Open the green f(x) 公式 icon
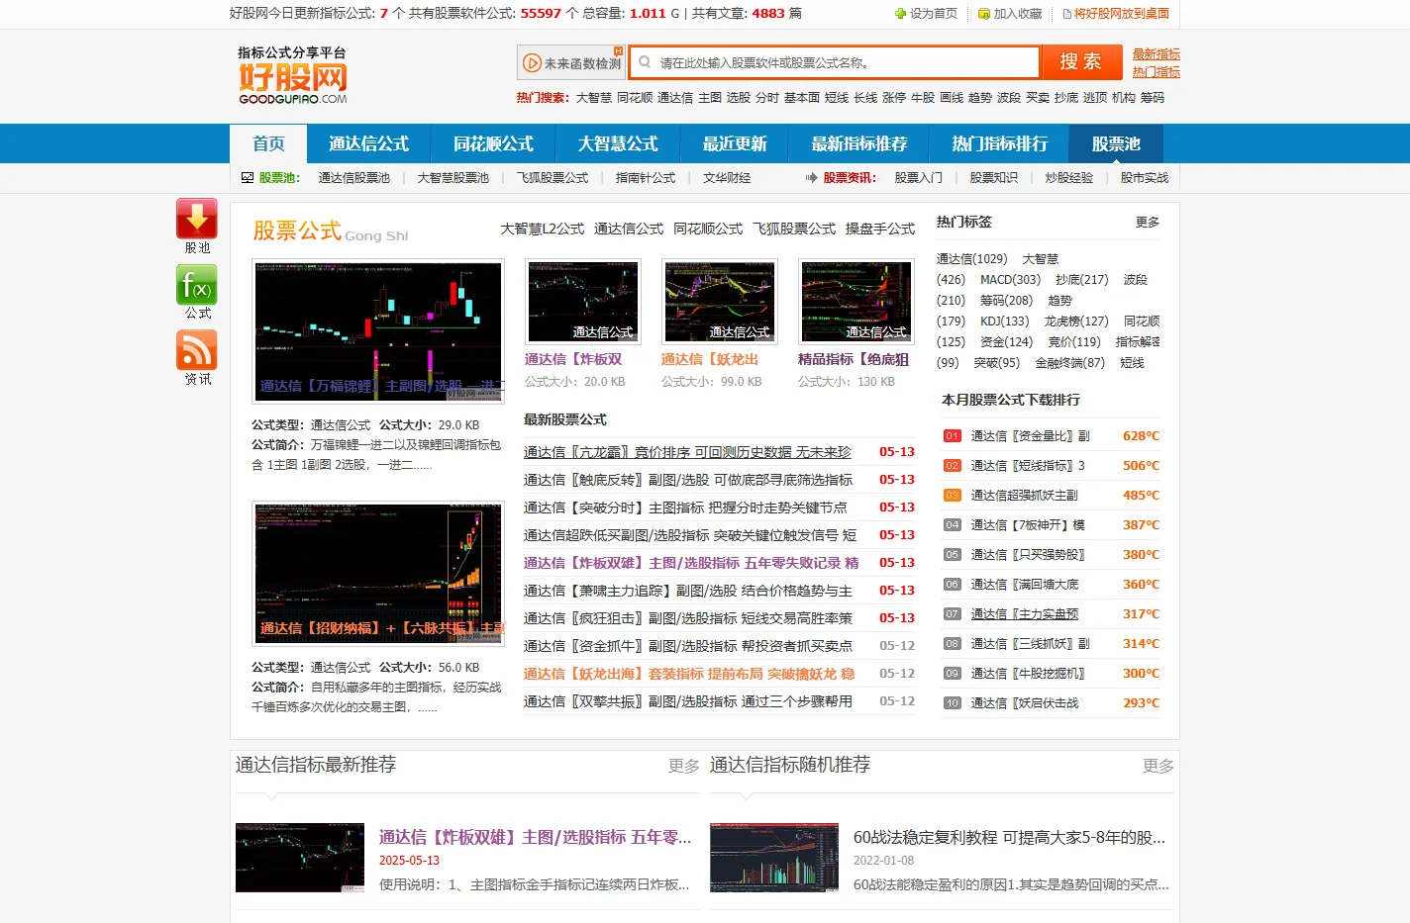 coord(197,285)
